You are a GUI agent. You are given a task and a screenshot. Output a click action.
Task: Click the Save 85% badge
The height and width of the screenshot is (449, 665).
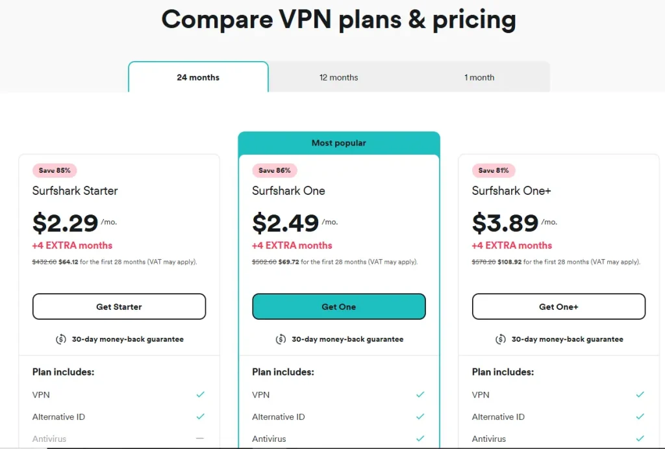tap(55, 170)
